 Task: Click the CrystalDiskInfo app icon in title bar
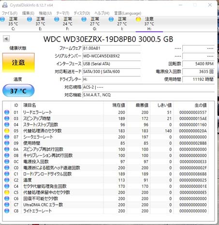pyautogui.click(x=5, y=5)
